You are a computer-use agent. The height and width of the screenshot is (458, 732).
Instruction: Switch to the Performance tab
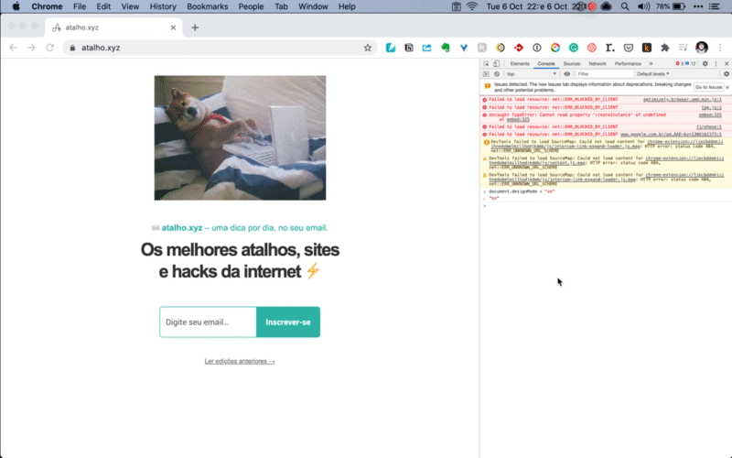(x=628, y=63)
